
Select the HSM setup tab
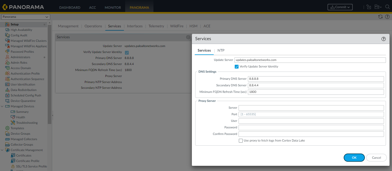coord(194,26)
